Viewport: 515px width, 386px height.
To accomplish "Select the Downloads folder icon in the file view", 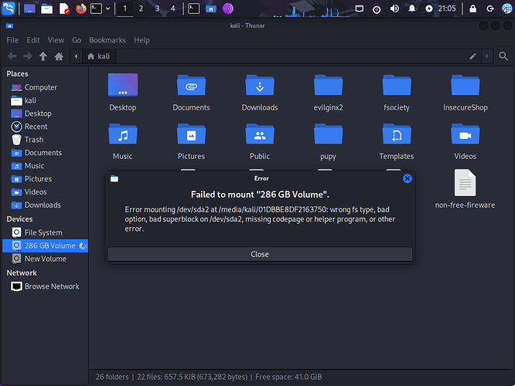I will 260,85.
